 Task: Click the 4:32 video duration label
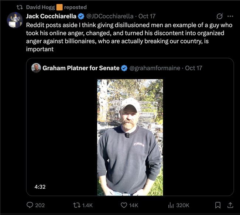point(40,187)
